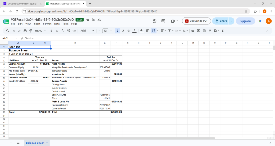Decrease font size with minus button
The image size is (275, 146).
point(99,31)
